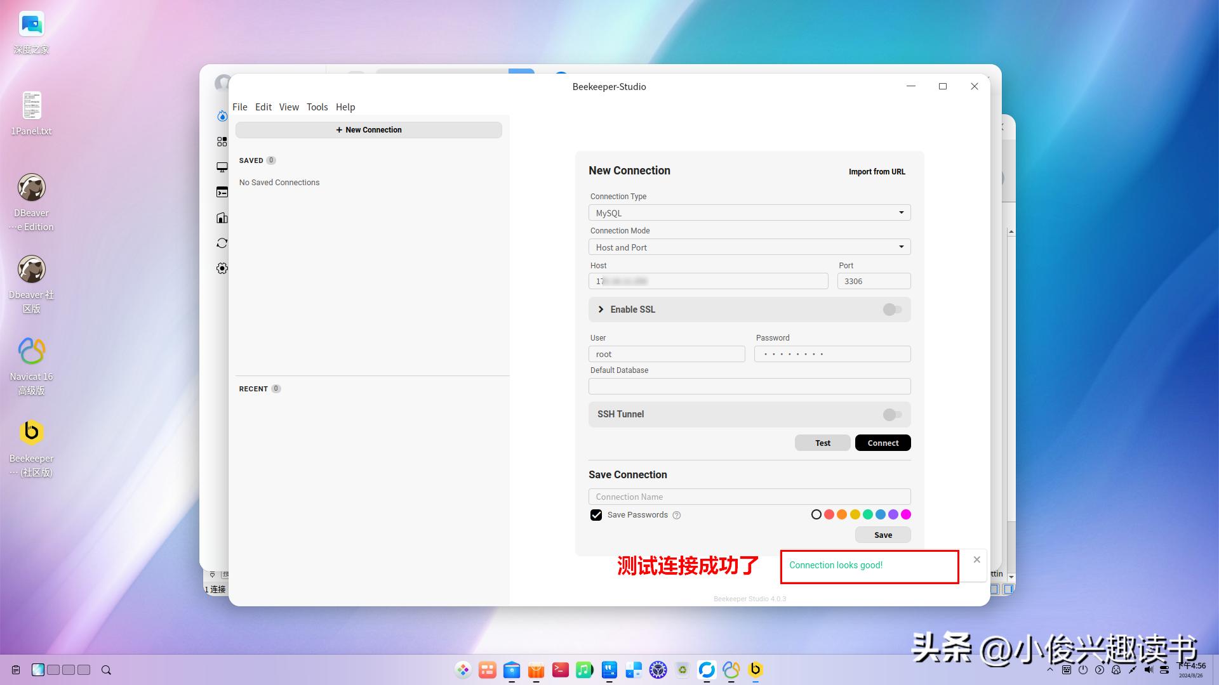Screen dimensions: 1219x685
Task: Expand the Enable SSL section chevron
Action: pos(601,309)
